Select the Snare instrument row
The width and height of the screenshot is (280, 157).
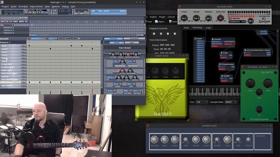click(10, 49)
